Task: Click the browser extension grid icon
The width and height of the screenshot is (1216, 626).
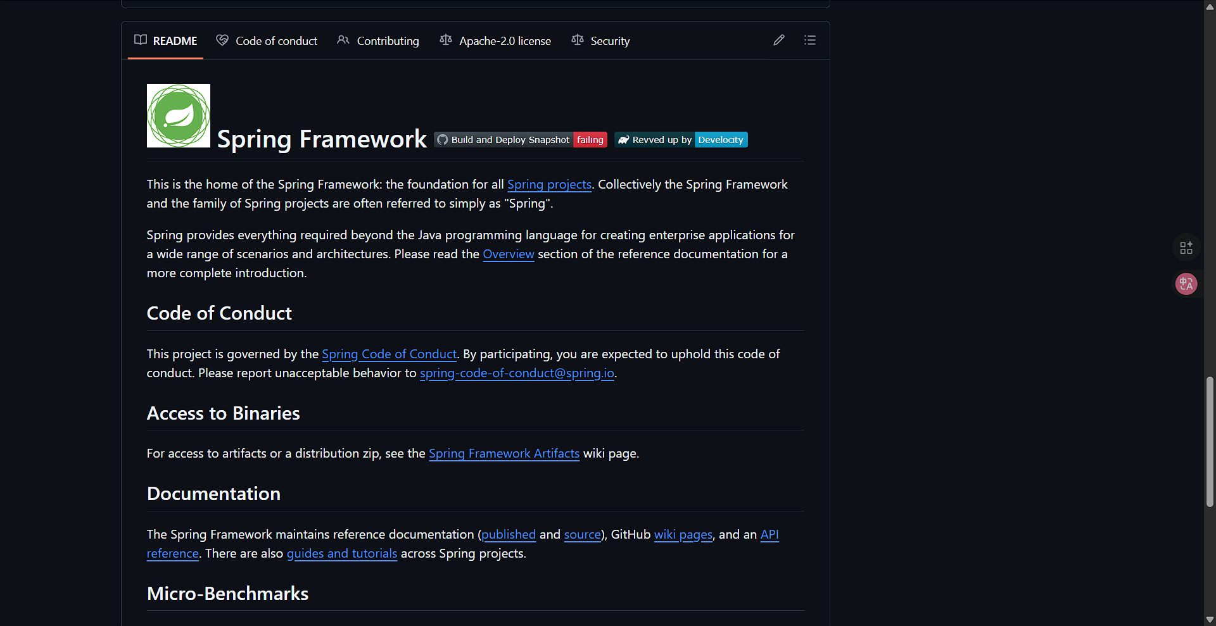Action: [1186, 247]
